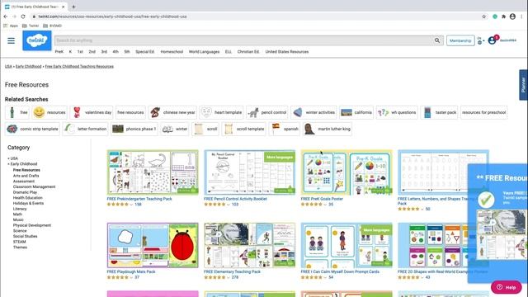Image resolution: width=528 pixels, height=297 pixels.
Task: Reload the page with refresh icon
Action: (23, 16)
